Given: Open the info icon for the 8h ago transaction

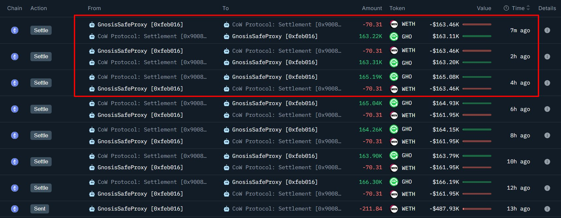Looking at the screenshot, I should pos(547,135).
